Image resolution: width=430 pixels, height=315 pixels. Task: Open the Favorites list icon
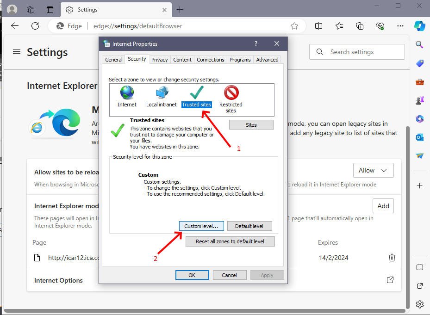[339, 26]
